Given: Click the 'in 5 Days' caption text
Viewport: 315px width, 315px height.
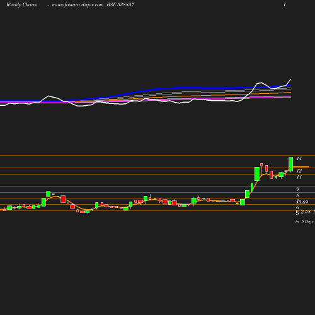Looking at the screenshot, I should [x=304, y=222].
